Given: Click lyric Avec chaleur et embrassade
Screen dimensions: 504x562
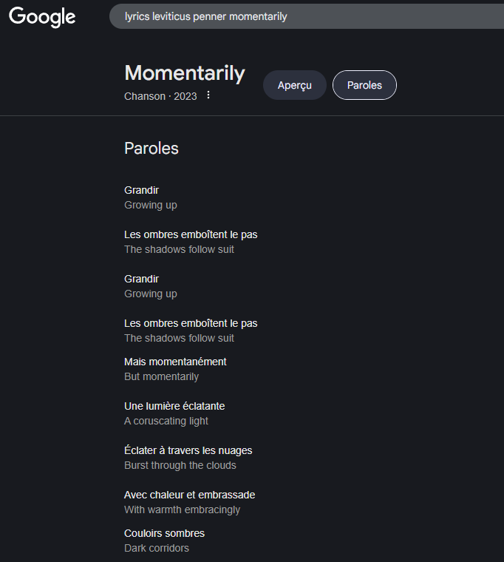Looking at the screenshot, I should (189, 495).
